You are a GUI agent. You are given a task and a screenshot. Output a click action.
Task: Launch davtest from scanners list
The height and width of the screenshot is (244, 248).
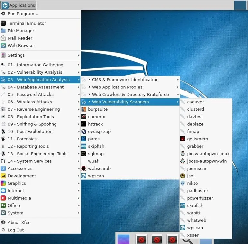pyautogui.click(x=206, y=117)
